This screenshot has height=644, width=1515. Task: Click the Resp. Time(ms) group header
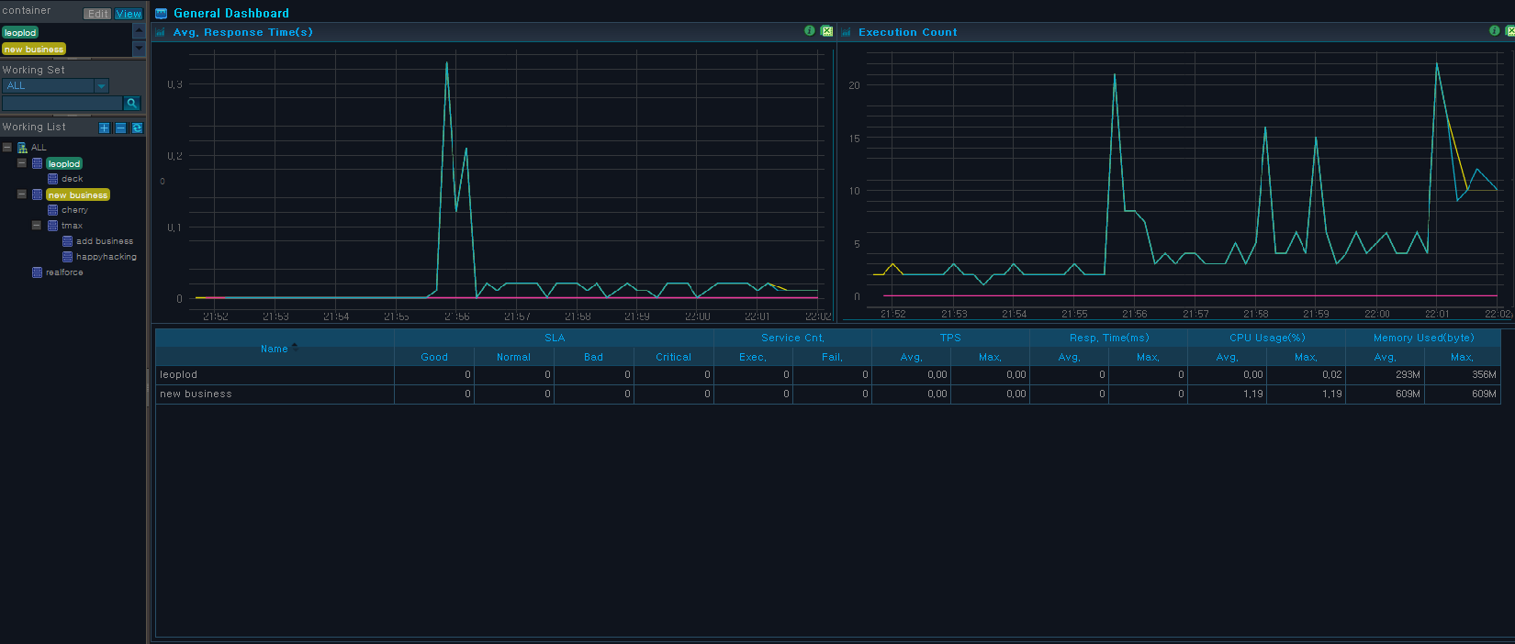click(1109, 338)
